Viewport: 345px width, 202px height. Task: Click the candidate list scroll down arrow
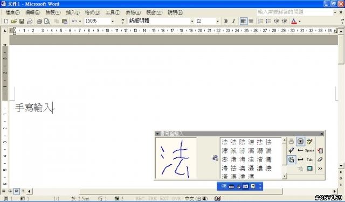284,176
